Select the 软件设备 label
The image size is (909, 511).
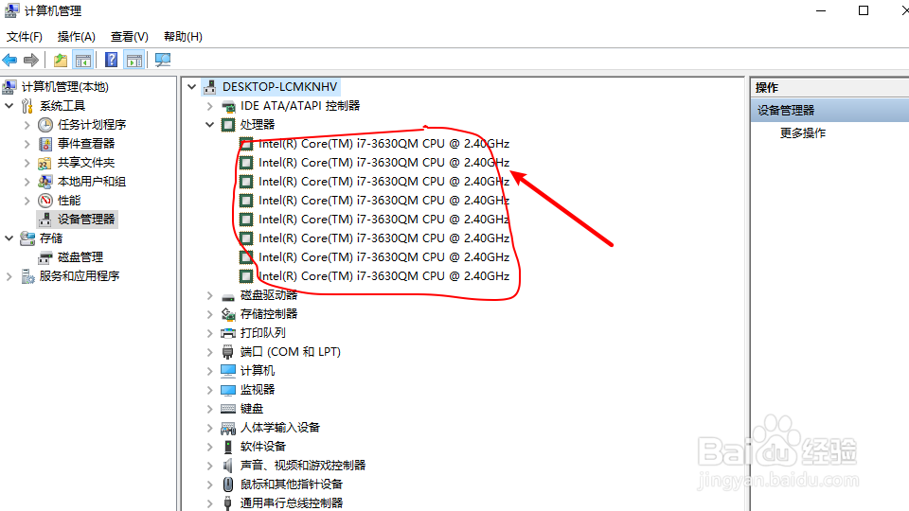(x=263, y=447)
